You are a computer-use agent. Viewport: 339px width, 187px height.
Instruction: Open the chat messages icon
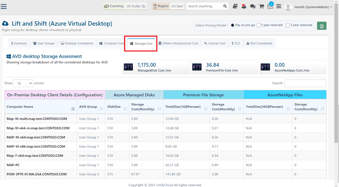253,7
